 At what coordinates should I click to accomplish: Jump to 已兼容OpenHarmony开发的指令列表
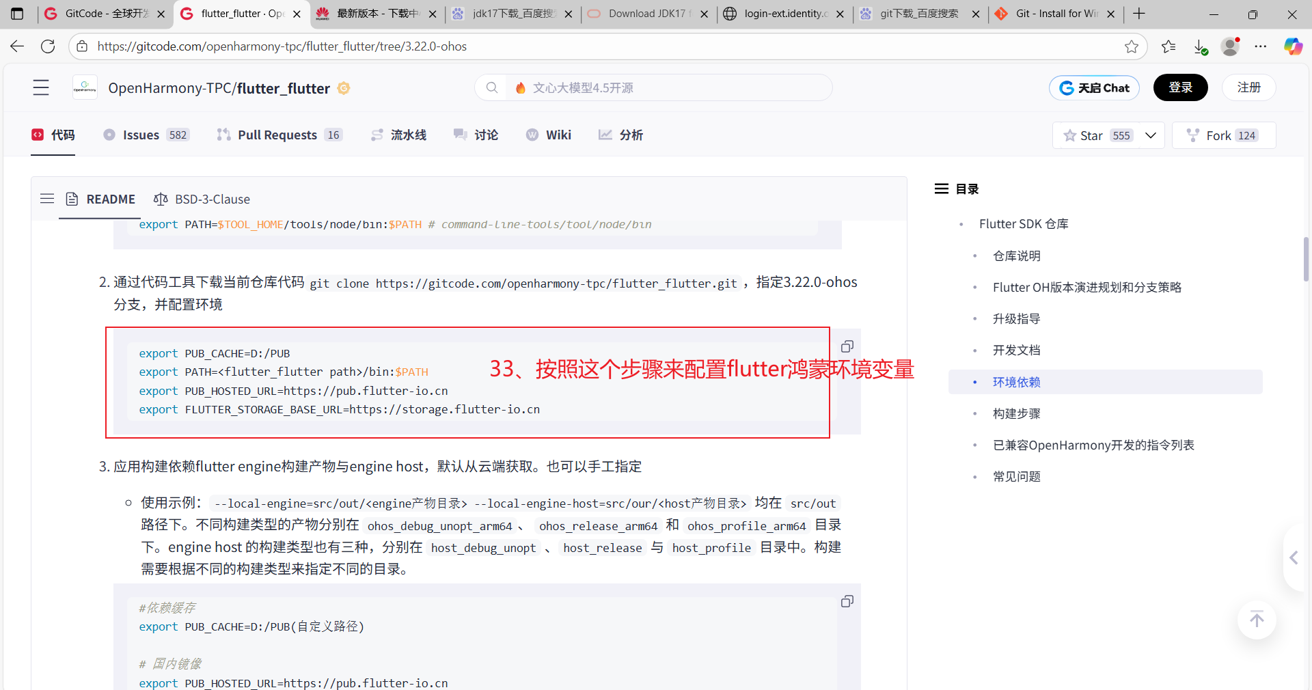(x=1093, y=445)
